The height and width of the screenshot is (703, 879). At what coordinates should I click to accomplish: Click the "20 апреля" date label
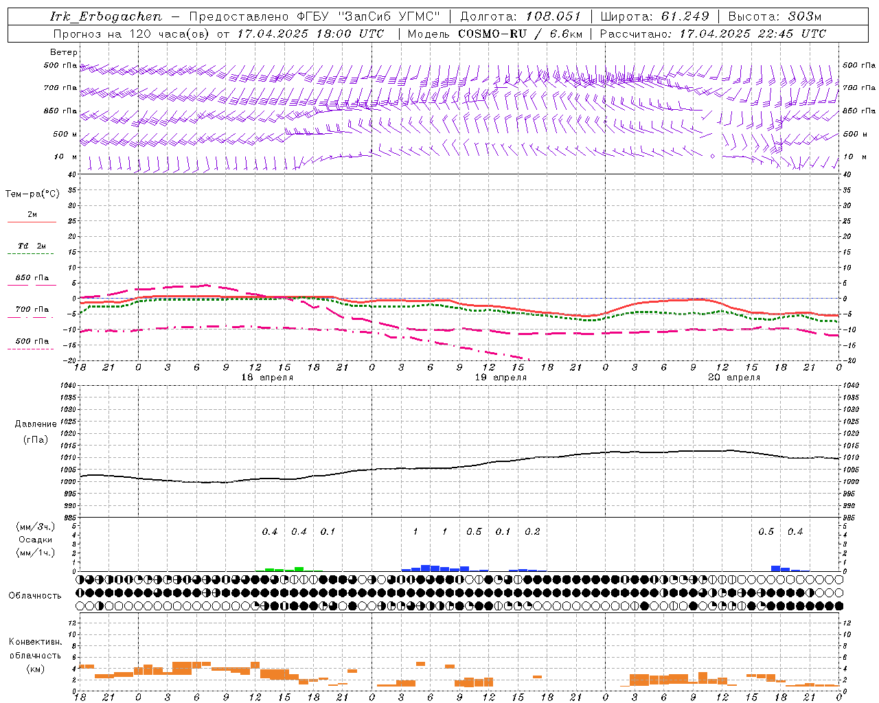(734, 378)
